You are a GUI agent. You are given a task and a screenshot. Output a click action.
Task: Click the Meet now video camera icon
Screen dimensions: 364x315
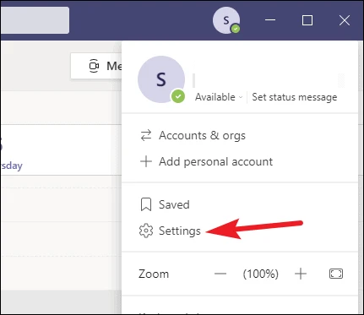[x=94, y=66]
